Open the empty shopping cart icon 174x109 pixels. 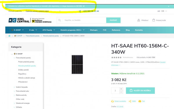pyautogui.click(x=154, y=20)
